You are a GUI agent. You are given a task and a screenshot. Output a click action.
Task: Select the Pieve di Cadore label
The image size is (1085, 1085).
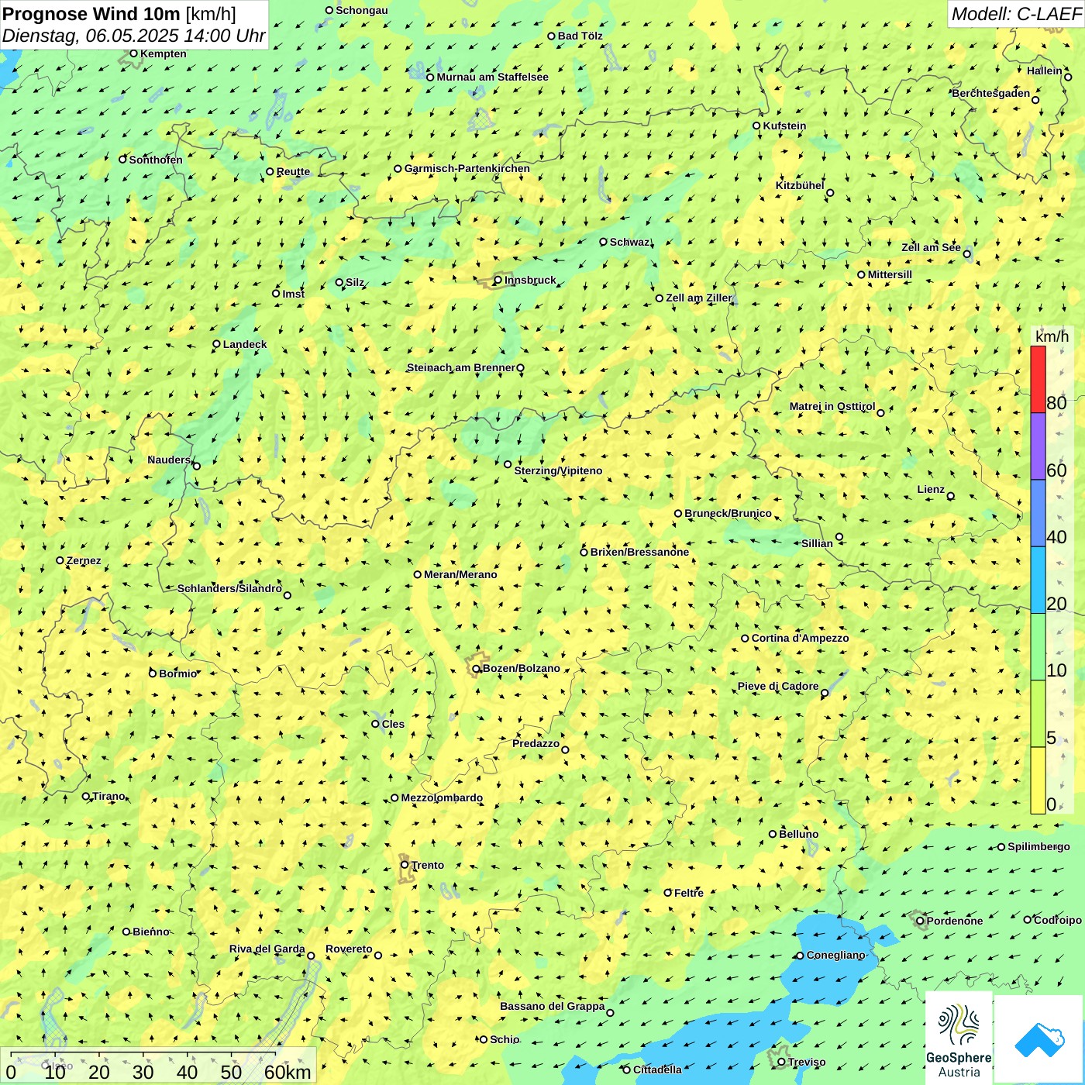[778, 686]
